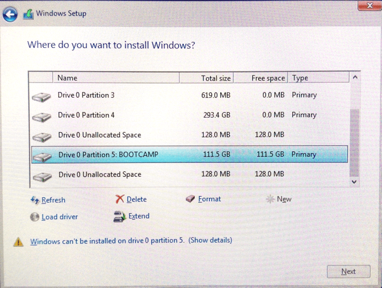Create a New partition
The width and height of the screenshot is (382, 288).
coord(284,199)
